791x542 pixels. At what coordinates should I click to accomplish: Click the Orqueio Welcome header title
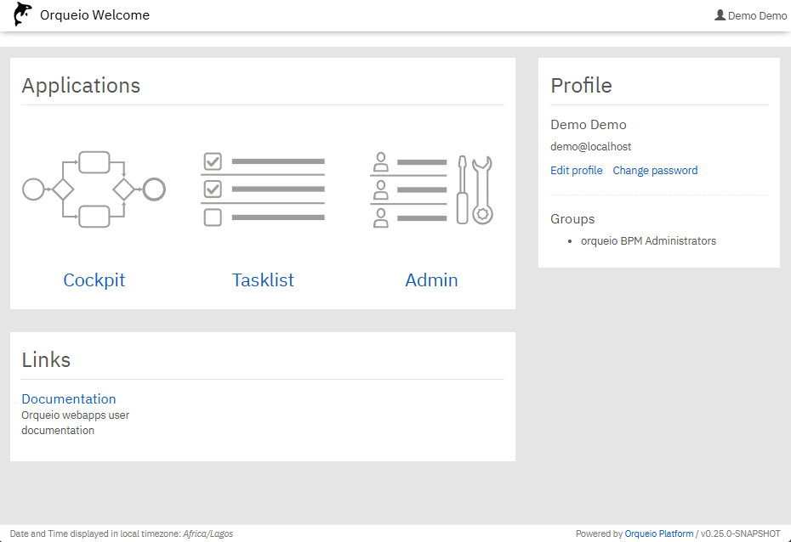(94, 14)
